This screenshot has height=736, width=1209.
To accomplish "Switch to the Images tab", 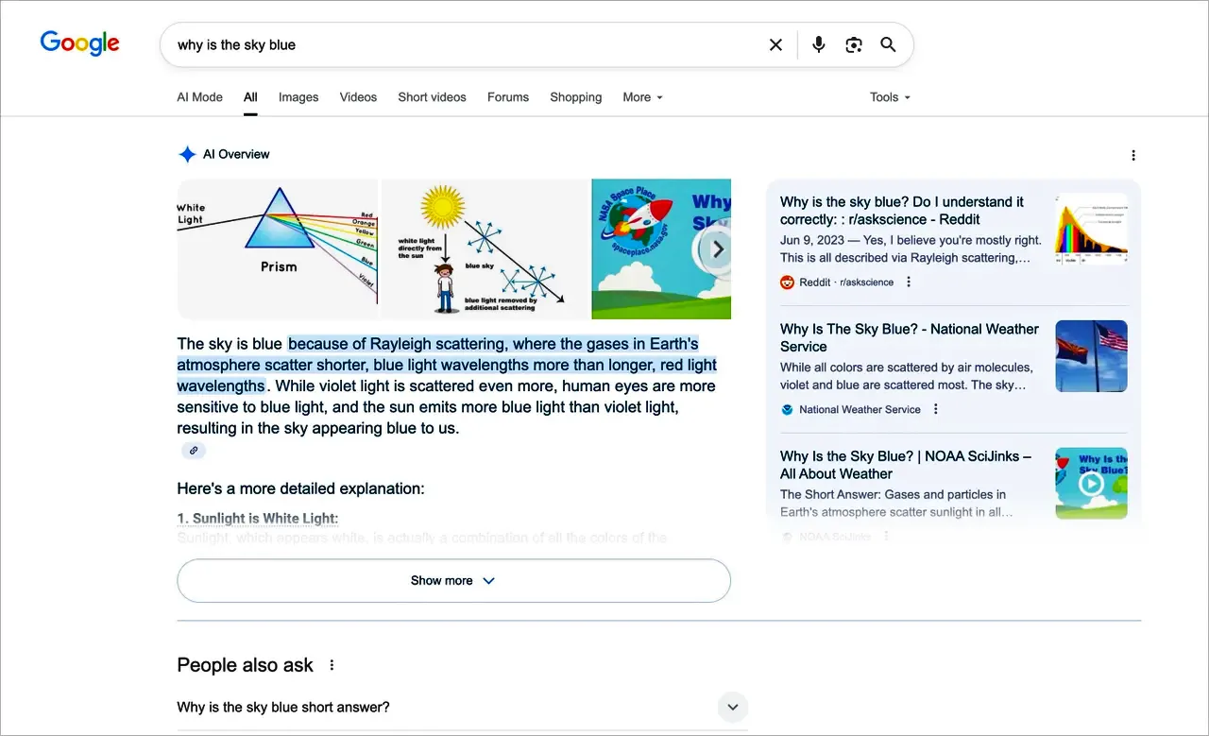I will tap(298, 97).
